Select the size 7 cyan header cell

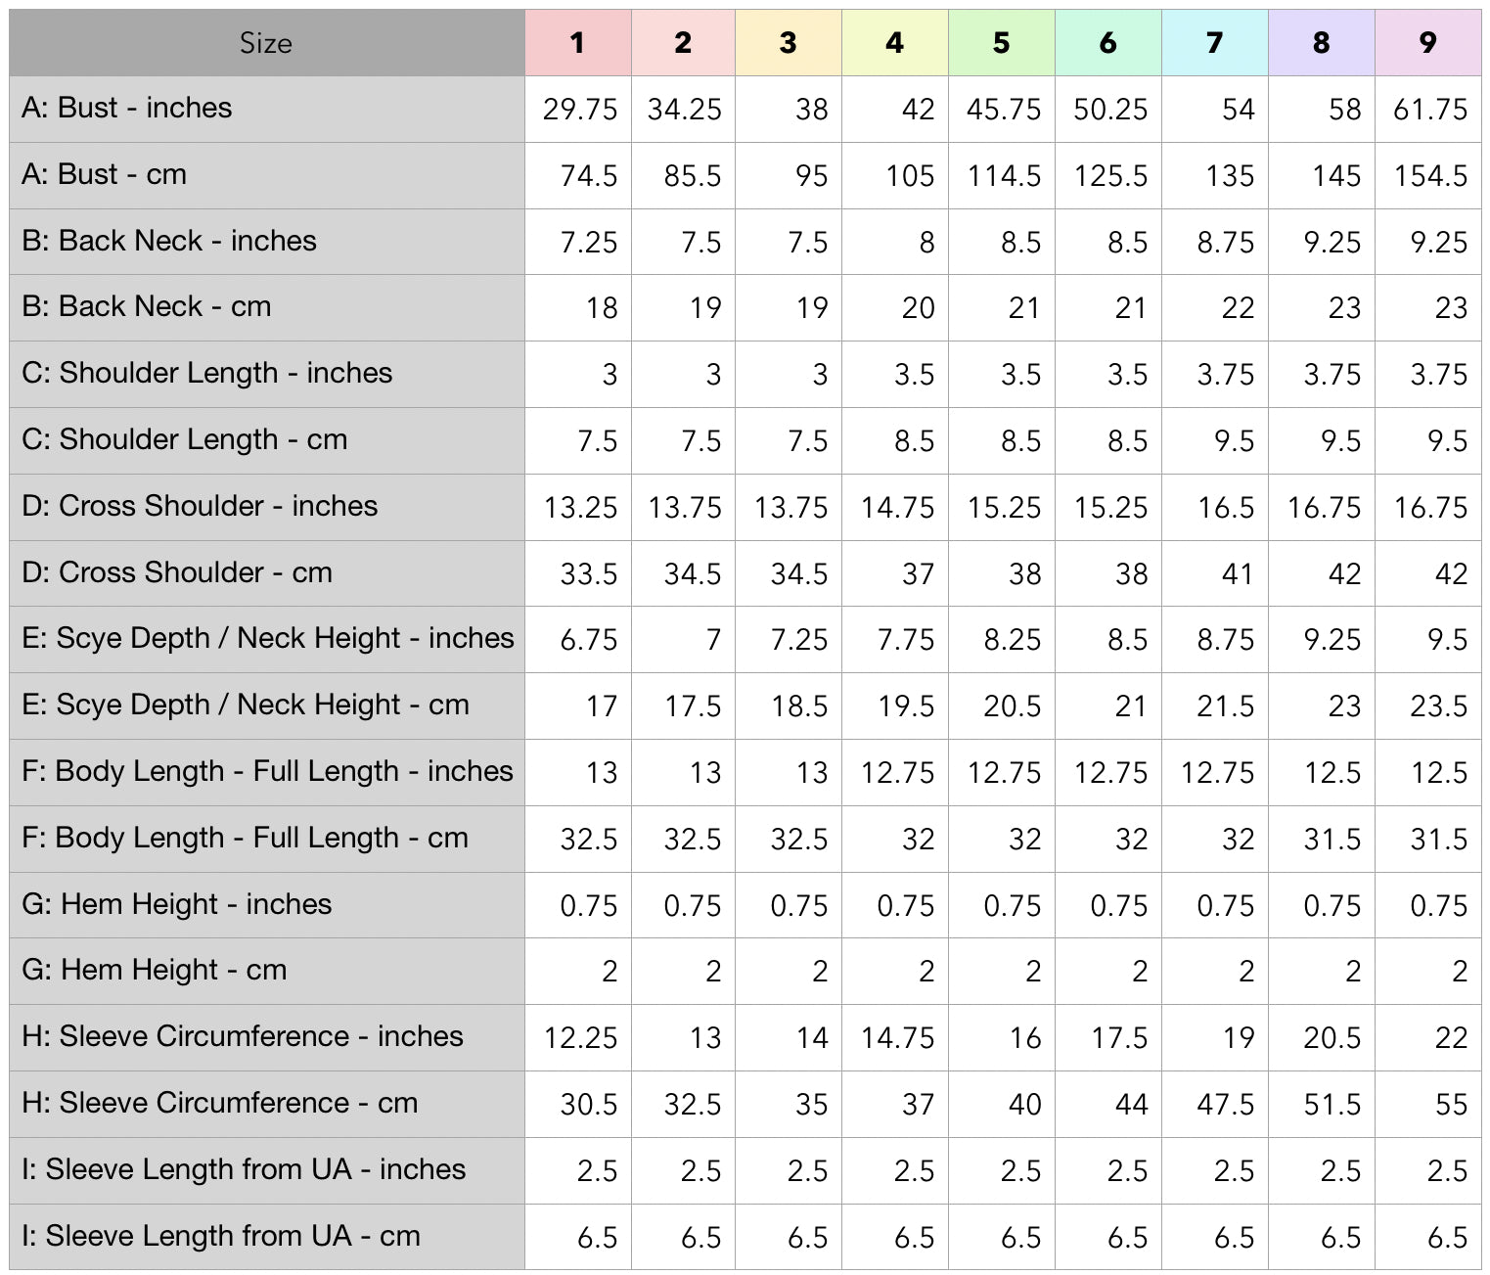pyautogui.click(x=1214, y=43)
